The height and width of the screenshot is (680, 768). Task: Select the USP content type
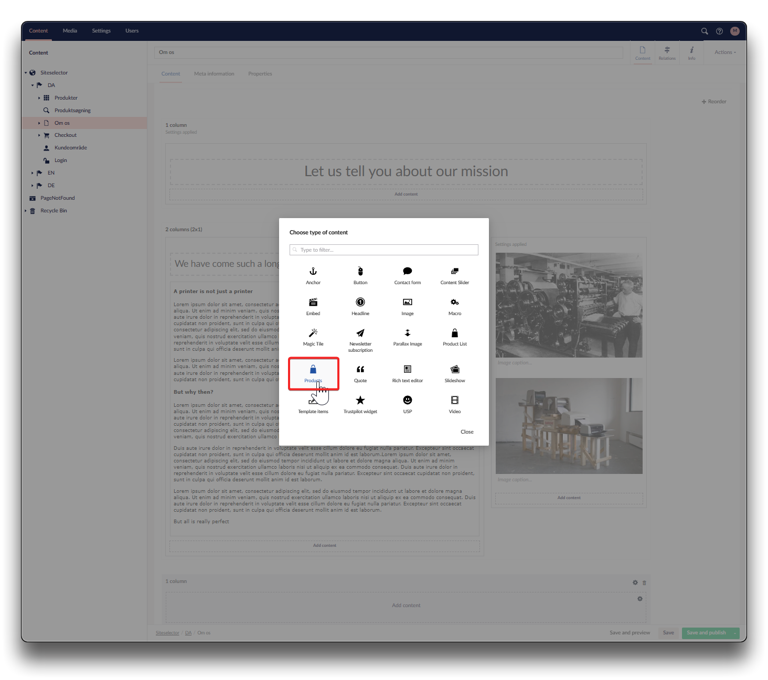click(x=408, y=405)
